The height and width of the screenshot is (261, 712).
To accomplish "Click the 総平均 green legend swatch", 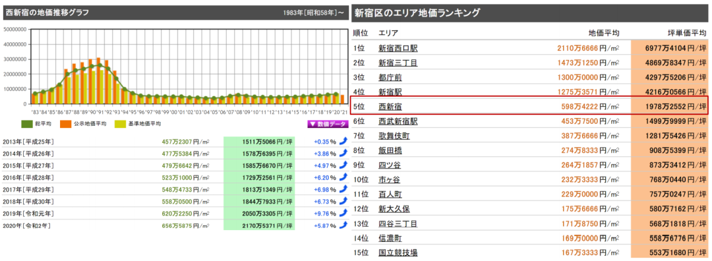I will 27,123.
